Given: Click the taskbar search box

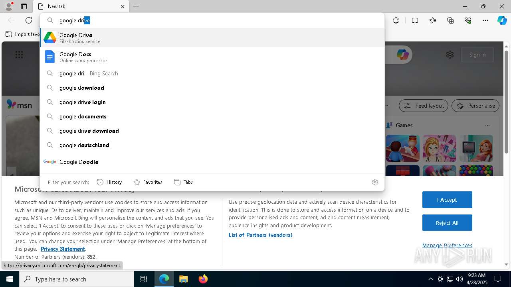Looking at the screenshot, I should 77,279.
